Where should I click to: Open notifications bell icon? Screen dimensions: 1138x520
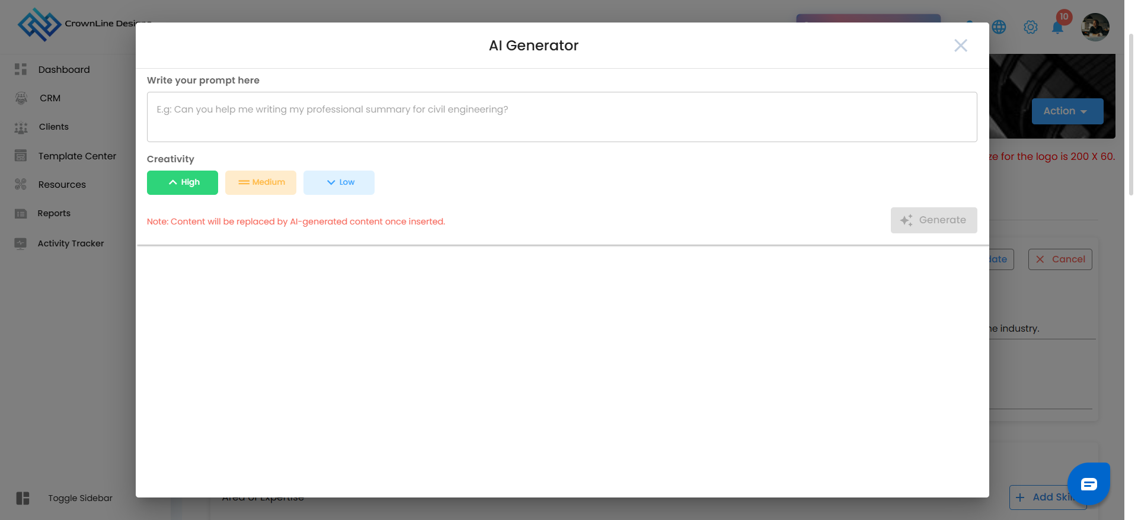[1057, 28]
